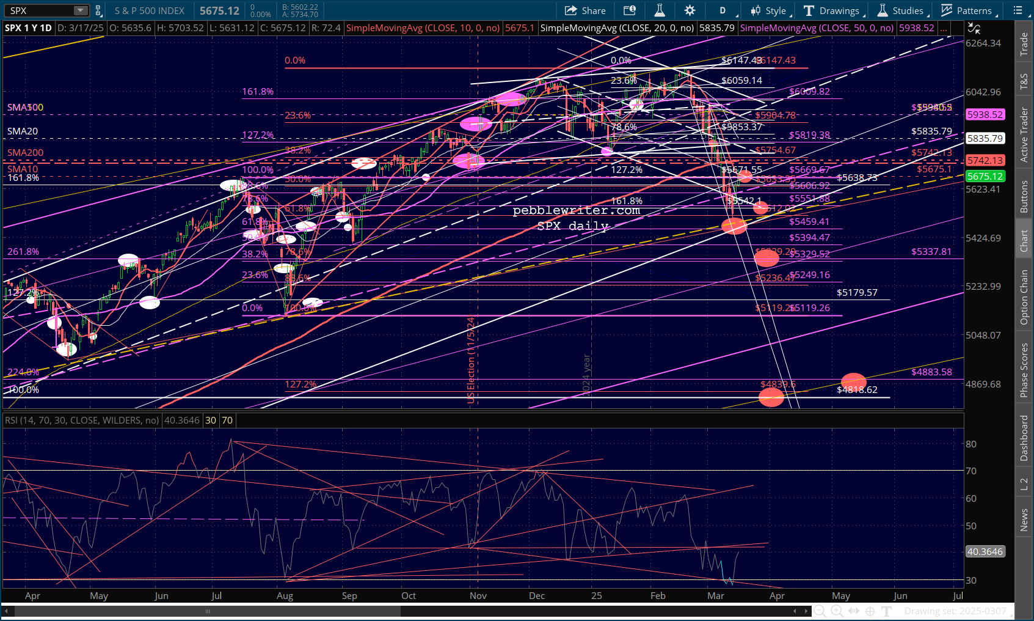
Task: Open the Patterns menu
Action: click(x=969, y=10)
